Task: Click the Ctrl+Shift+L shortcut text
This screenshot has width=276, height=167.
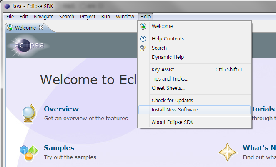Action: (x=229, y=69)
